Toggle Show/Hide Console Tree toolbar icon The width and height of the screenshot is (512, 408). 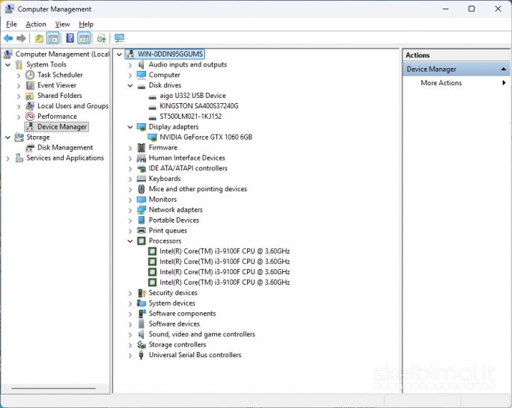pos(53,38)
